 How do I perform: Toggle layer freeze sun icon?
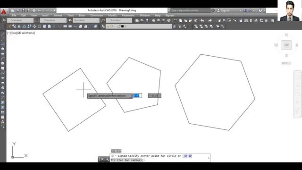pyautogui.click(x=111, y=26)
